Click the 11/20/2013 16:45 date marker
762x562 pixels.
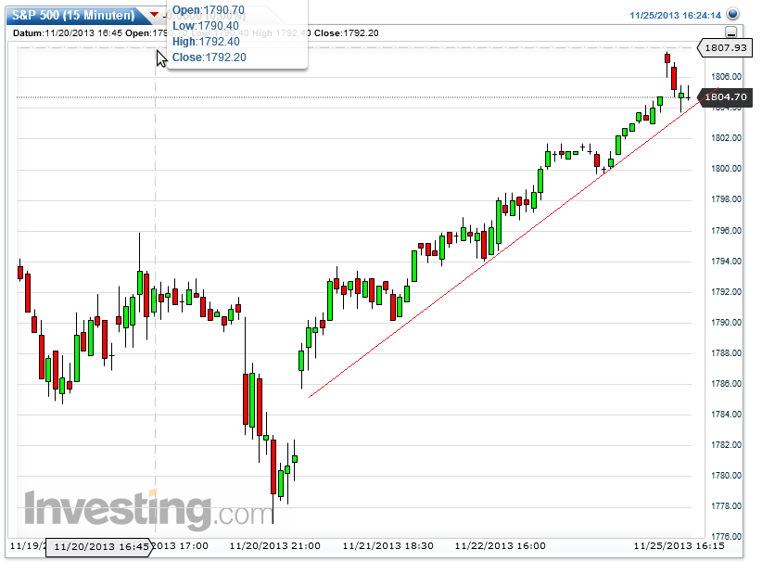(x=101, y=546)
